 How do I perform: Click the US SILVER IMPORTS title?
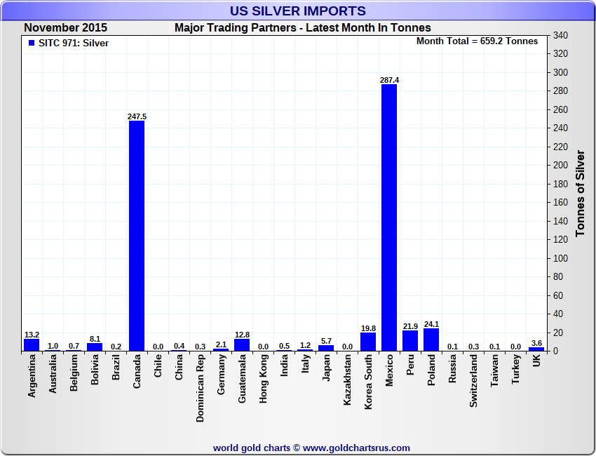click(x=298, y=11)
